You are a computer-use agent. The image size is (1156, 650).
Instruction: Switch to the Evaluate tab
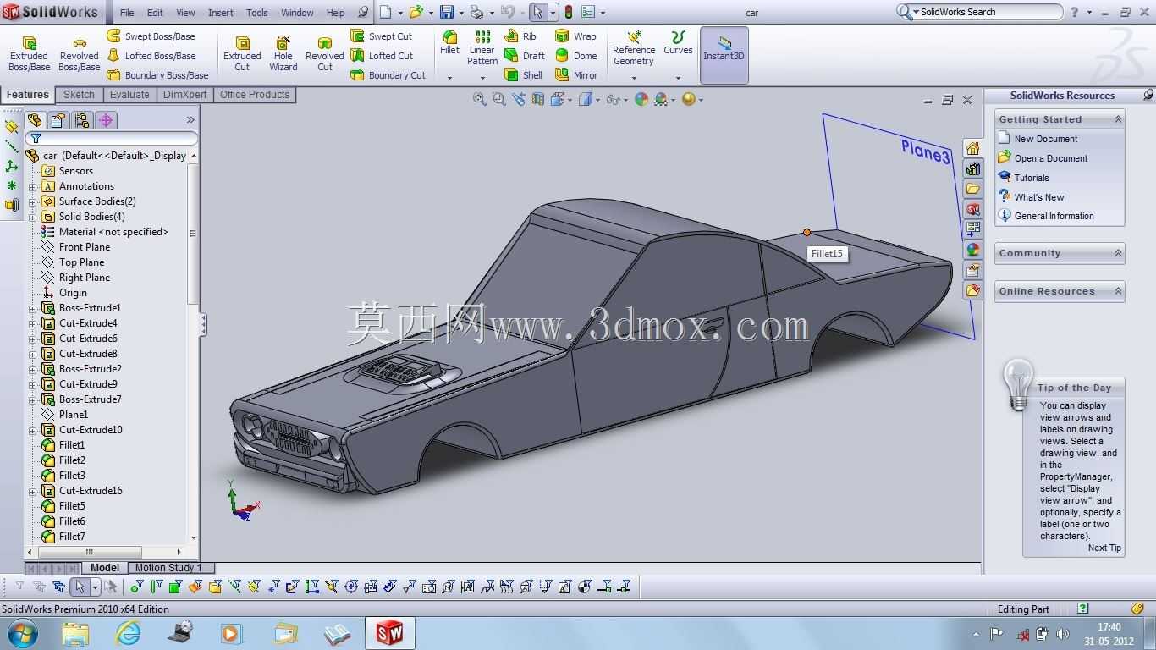coord(129,95)
